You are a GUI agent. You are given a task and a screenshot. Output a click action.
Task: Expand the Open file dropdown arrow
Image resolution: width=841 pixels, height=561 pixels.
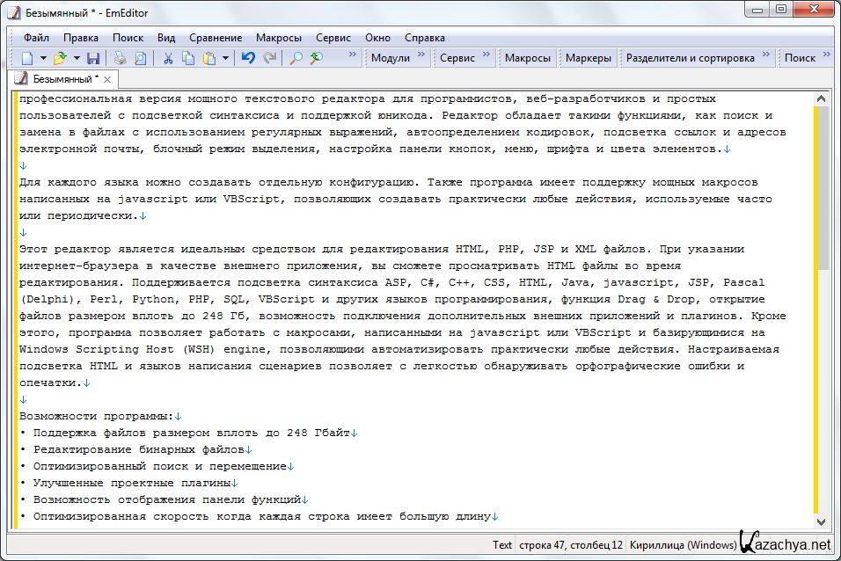pos(76,58)
